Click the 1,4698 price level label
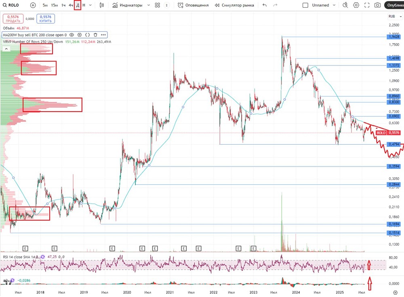The image size is (404, 297). pyautogui.click(x=394, y=58)
